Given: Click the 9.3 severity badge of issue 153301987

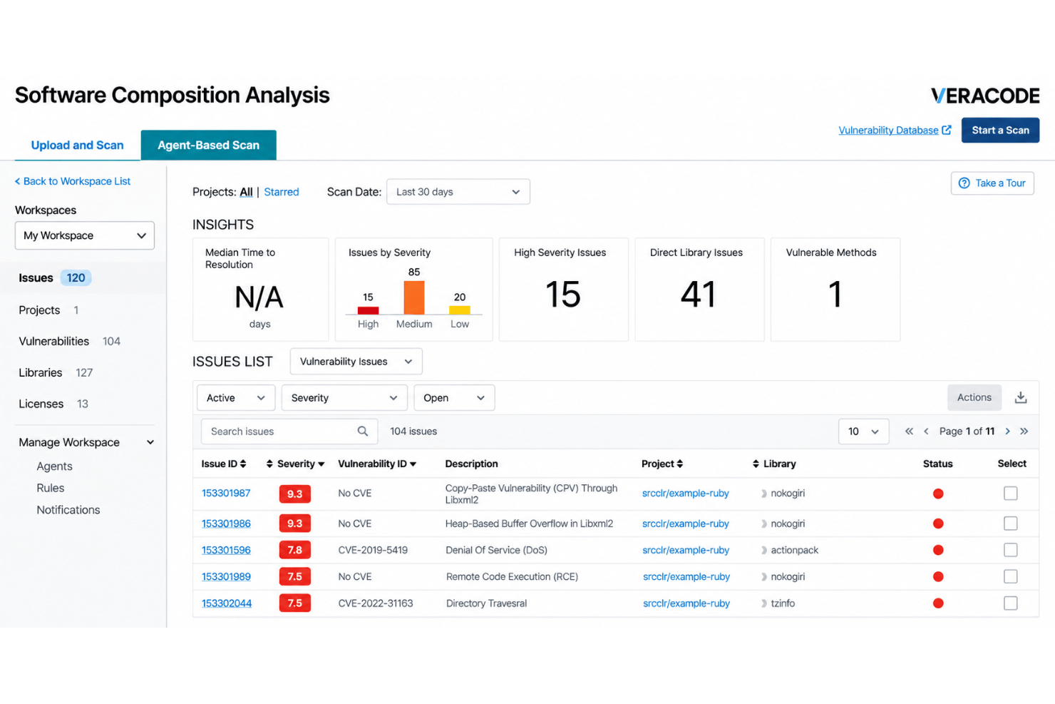Looking at the screenshot, I should pos(294,494).
